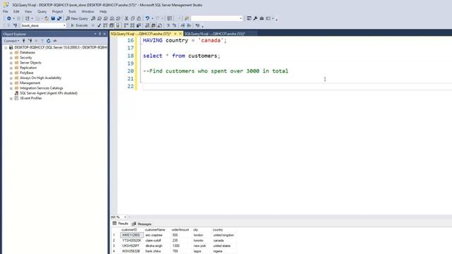Viewport: 452px width, 254px height.
Task: Click the customerName column header
Action: coord(155,230)
